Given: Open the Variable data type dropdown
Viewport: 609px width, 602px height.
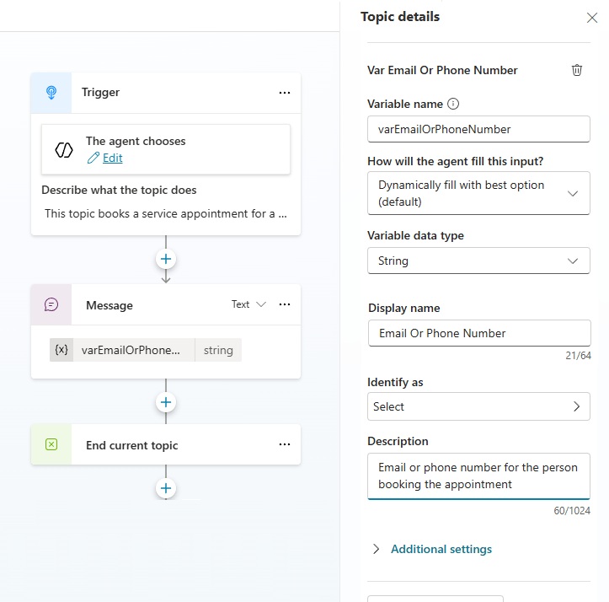Looking at the screenshot, I should 478,261.
